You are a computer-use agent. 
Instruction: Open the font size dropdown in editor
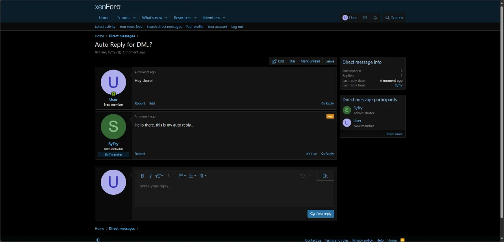pyautogui.click(x=159, y=176)
